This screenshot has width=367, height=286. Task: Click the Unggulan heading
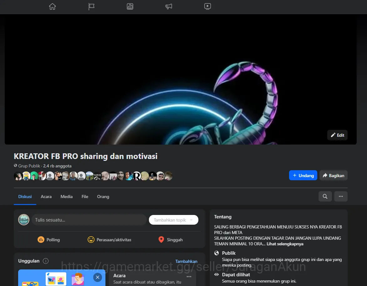(x=29, y=261)
